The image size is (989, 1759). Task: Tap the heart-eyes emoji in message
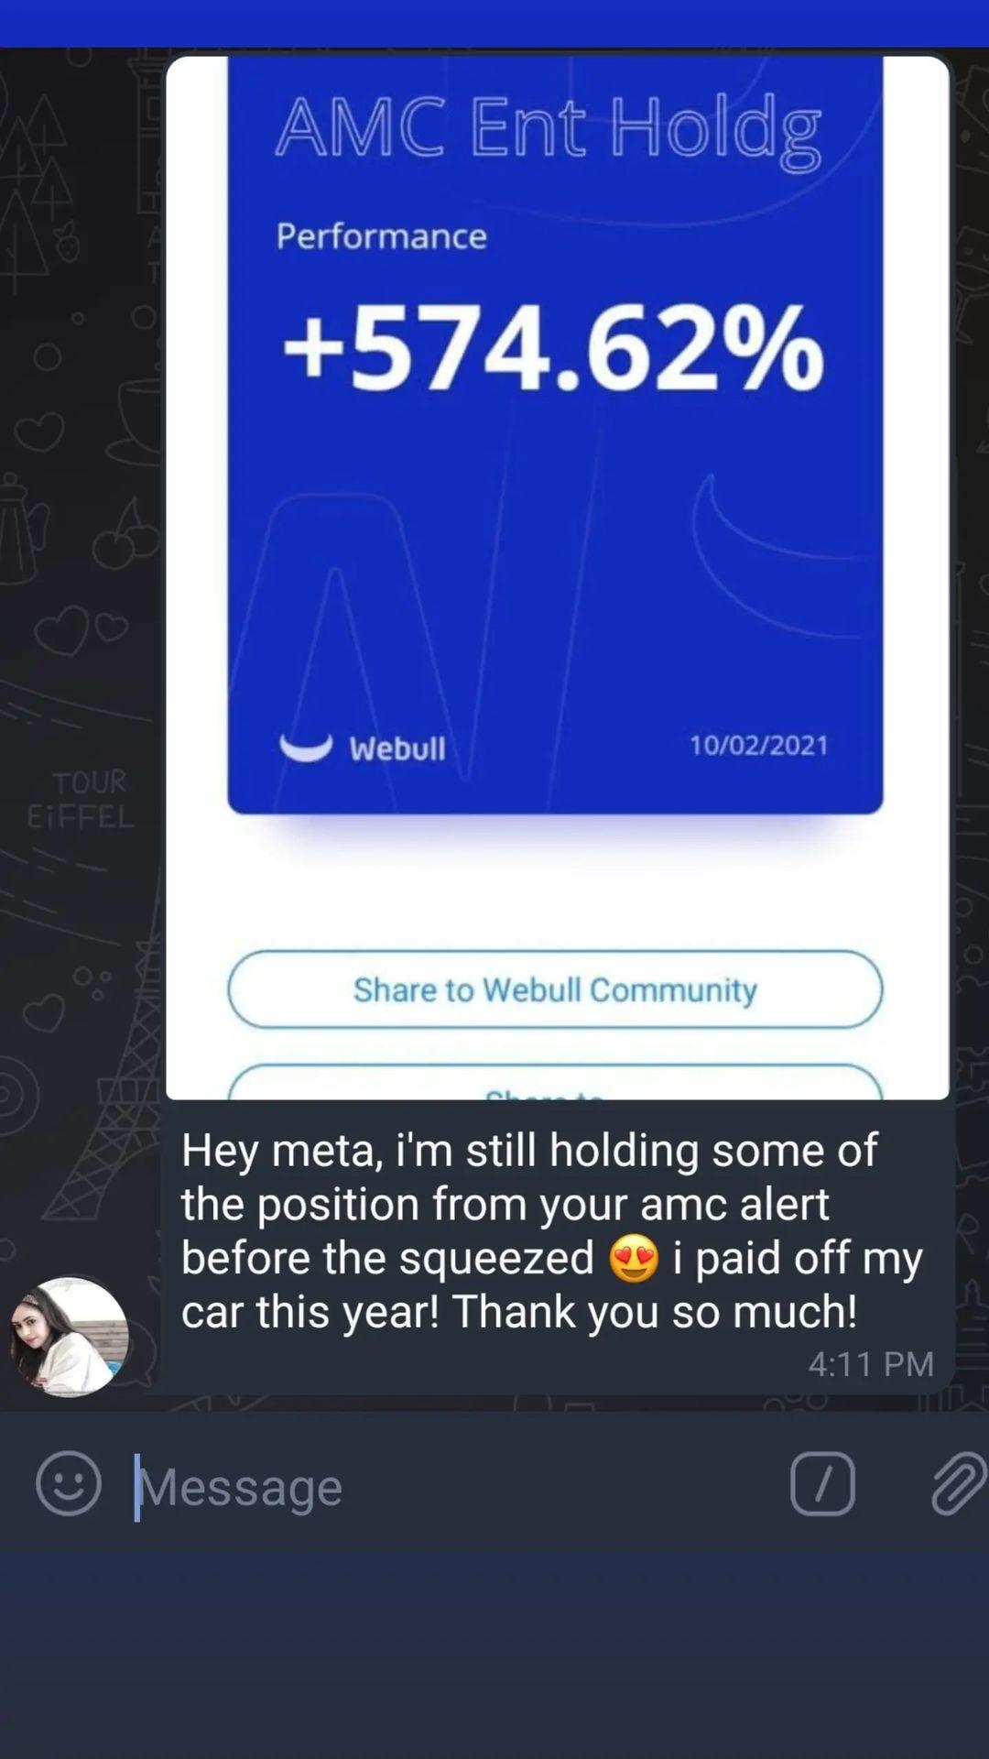(x=634, y=1258)
